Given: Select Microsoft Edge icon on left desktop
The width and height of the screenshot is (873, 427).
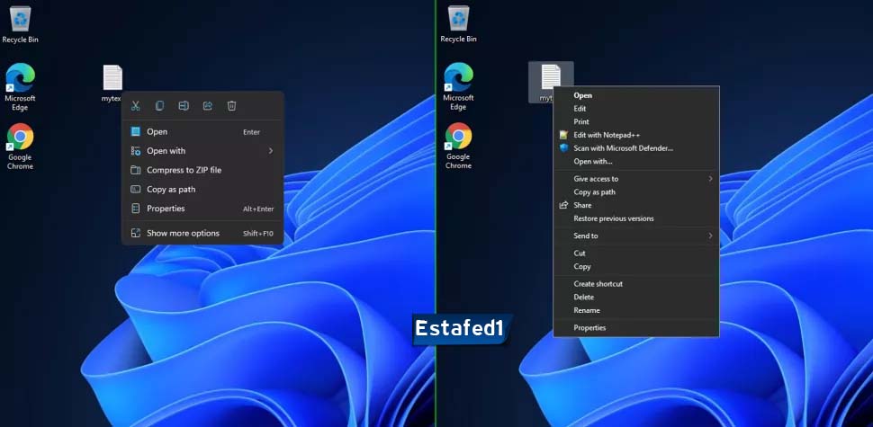Looking at the screenshot, I should point(20,86).
